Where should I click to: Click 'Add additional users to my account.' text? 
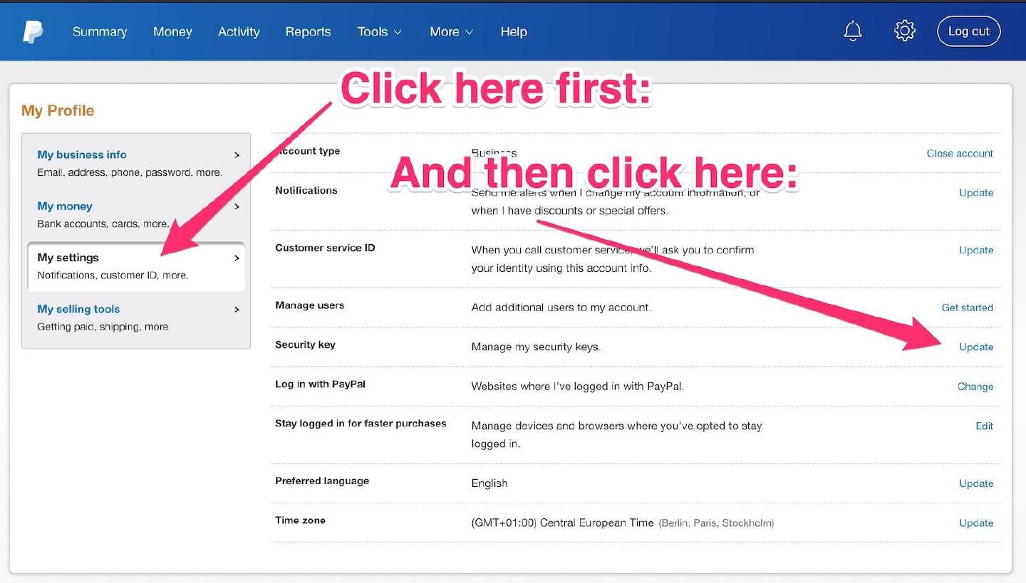tap(561, 308)
